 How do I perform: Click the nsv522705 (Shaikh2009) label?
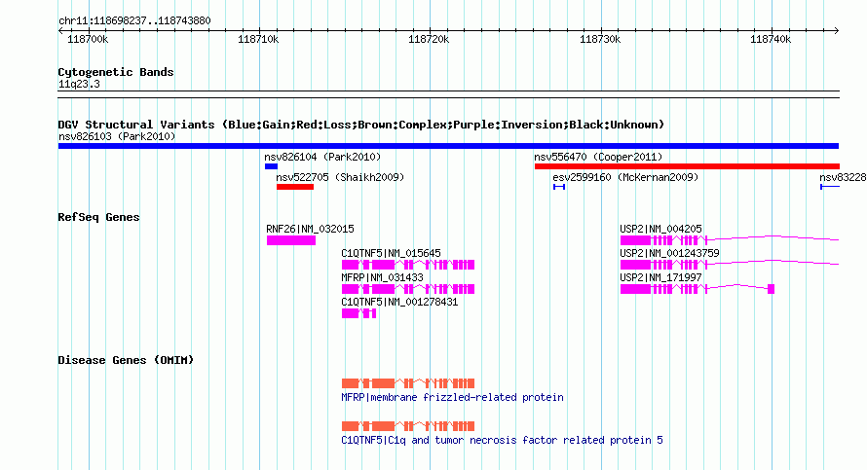(x=340, y=178)
